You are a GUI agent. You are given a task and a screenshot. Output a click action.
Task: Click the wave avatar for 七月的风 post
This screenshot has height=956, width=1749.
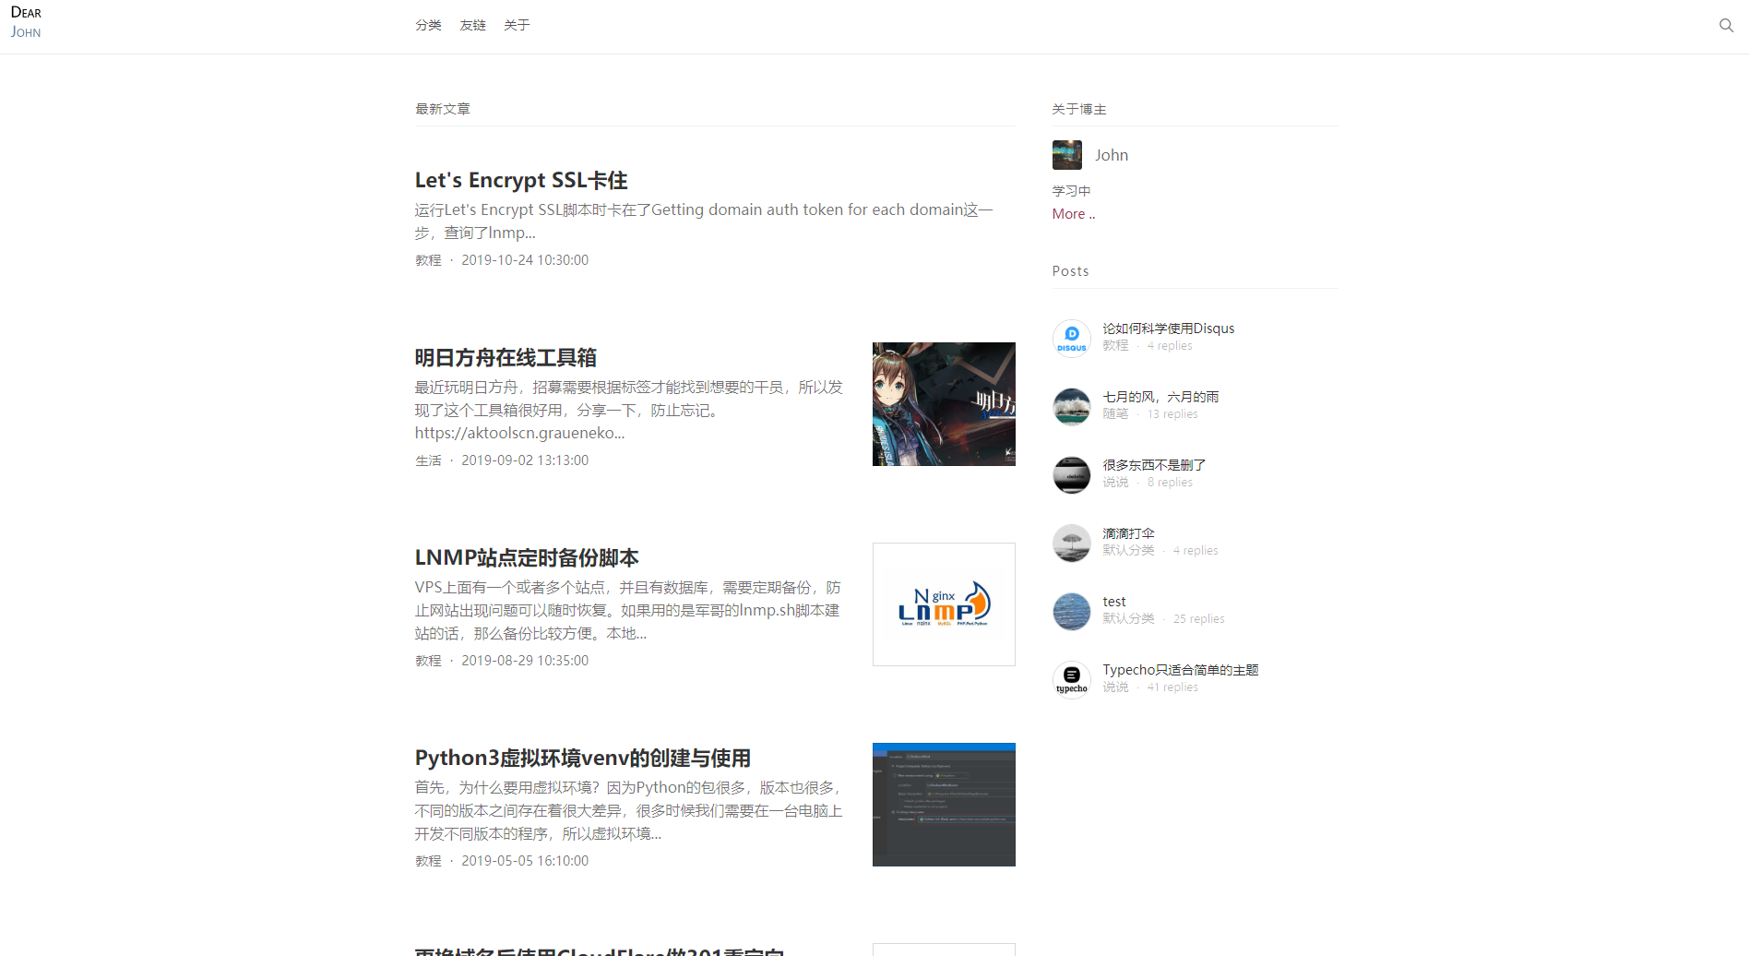[1072, 406]
